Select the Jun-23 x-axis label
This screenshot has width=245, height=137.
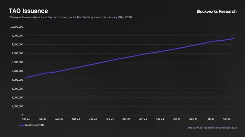(x=42, y=119)
